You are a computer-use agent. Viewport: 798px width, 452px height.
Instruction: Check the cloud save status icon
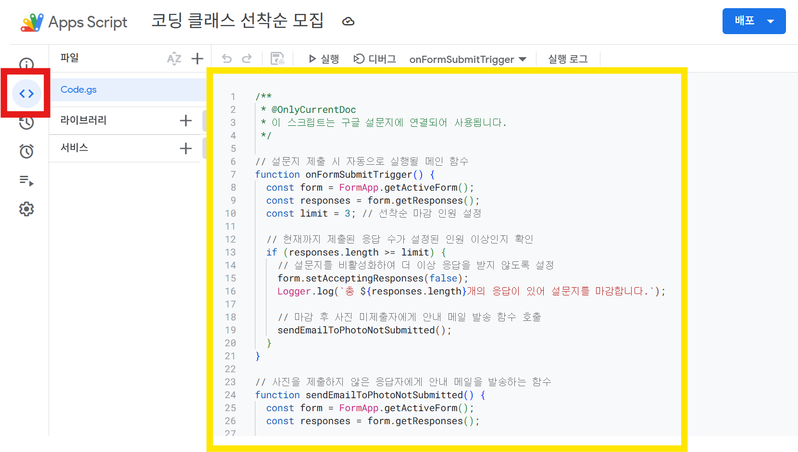348,22
